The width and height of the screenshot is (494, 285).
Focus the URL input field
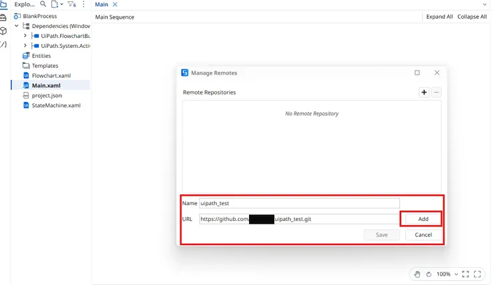(299, 219)
